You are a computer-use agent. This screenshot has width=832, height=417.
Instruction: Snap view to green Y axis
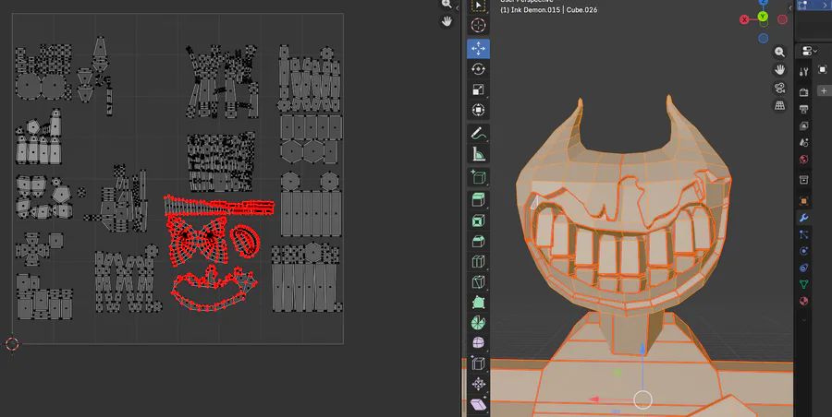(x=763, y=17)
